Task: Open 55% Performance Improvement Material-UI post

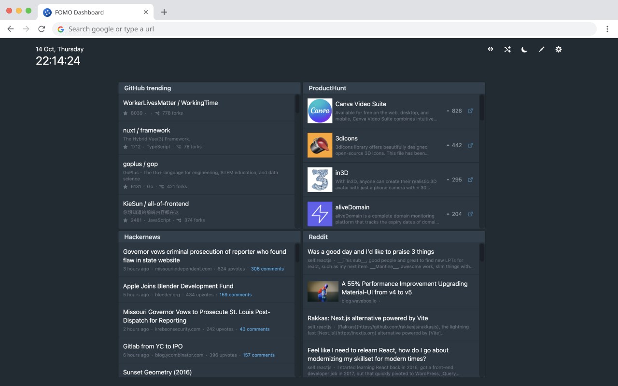Action: pyautogui.click(x=405, y=288)
